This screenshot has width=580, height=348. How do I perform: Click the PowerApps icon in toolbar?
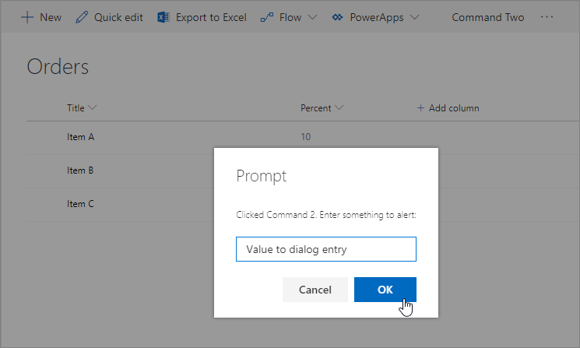[x=338, y=17]
